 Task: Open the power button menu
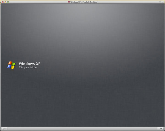coord(5,129)
